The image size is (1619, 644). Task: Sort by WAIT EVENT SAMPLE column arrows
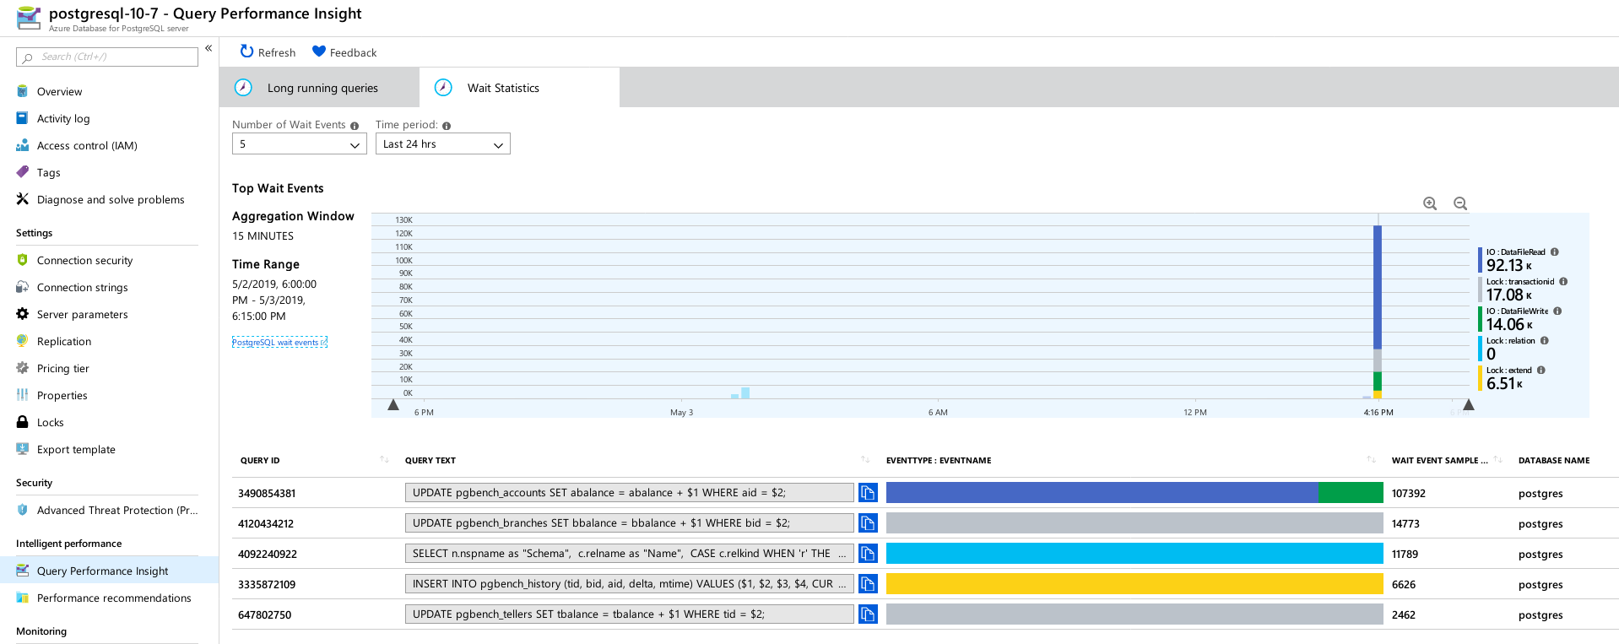1497,460
